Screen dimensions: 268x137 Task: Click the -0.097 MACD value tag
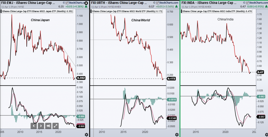click(261, 117)
